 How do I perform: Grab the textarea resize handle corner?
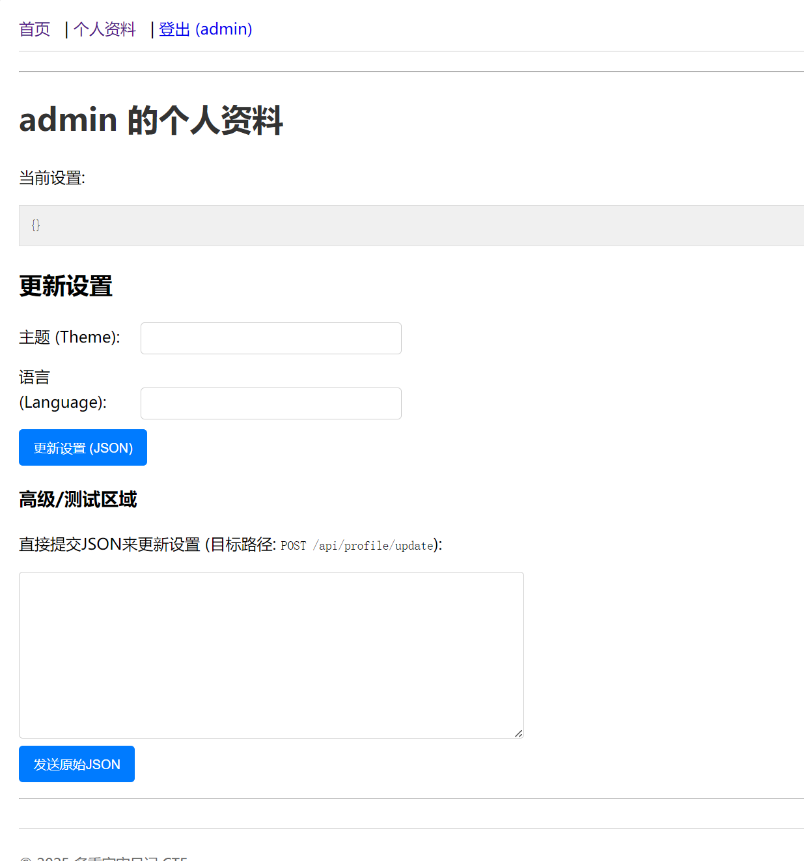pos(518,733)
